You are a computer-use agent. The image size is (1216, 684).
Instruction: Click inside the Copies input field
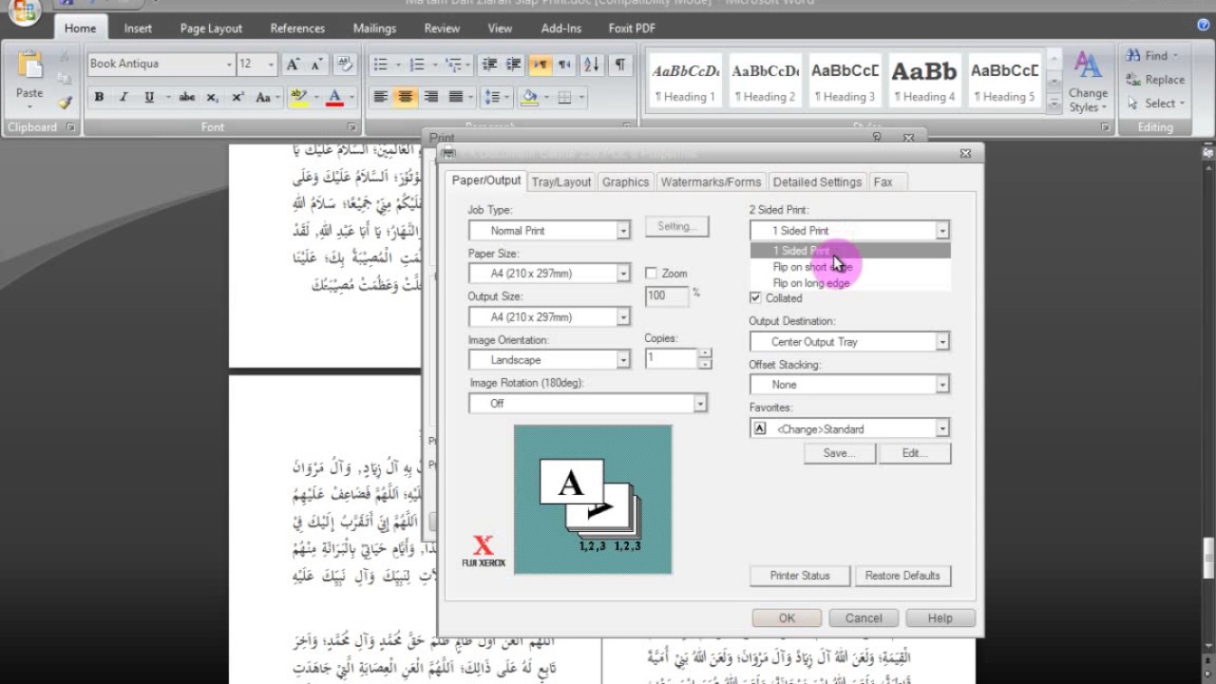(x=672, y=359)
